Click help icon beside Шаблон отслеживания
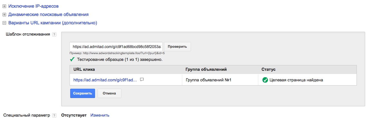 point(54,35)
